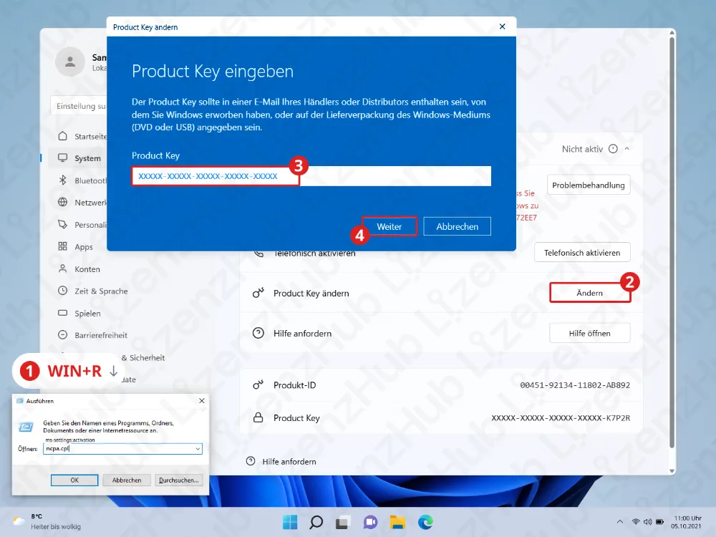Click the question mark icon beside Hilfe anfordern

pyautogui.click(x=258, y=333)
